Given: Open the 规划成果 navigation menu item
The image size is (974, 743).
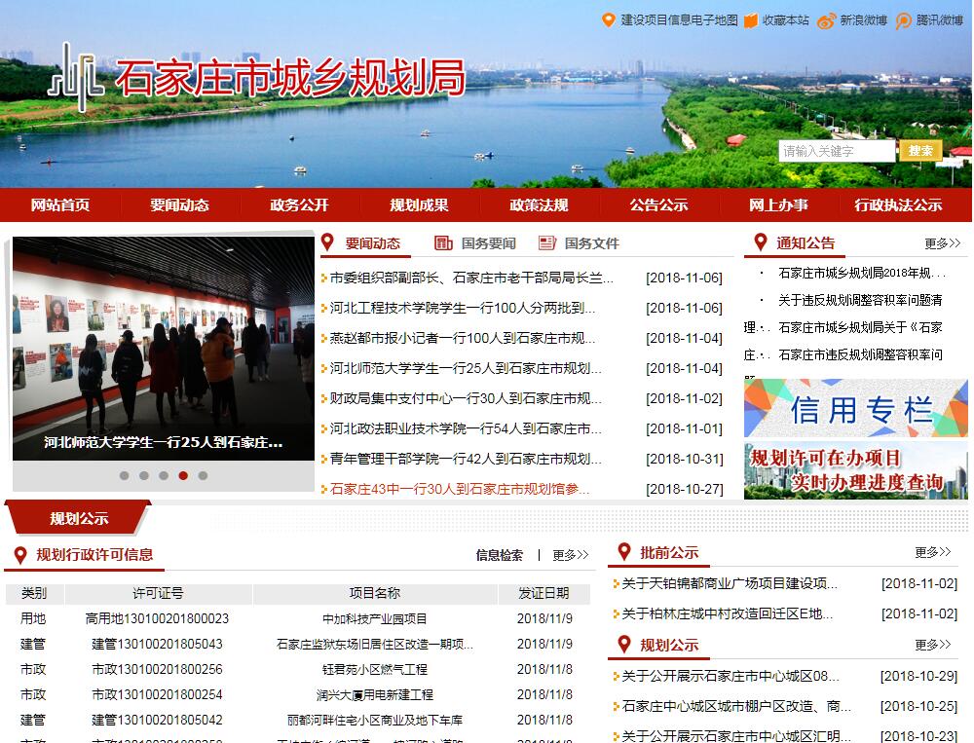Looking at the screenshot, I should (x=419, y=204).
